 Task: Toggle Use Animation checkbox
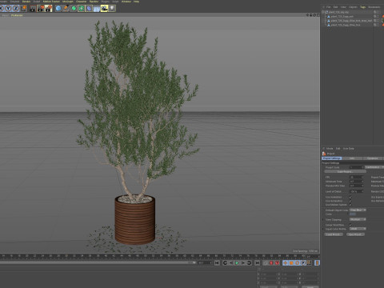(x=350, y=197)
